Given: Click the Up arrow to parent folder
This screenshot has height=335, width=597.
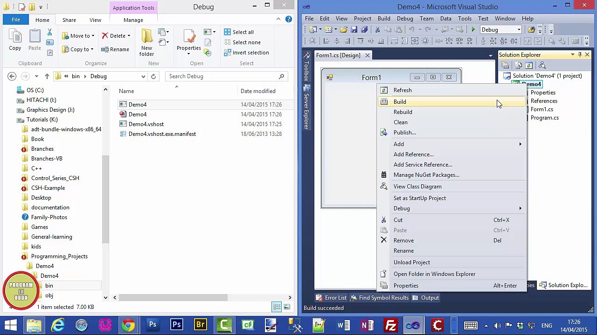Looking at the screenshot, I should click(x=47, y=76).
